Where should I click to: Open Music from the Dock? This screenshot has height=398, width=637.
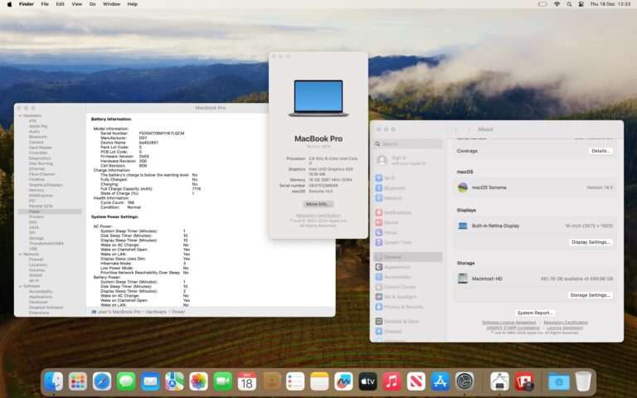click(x=392, y=381)
